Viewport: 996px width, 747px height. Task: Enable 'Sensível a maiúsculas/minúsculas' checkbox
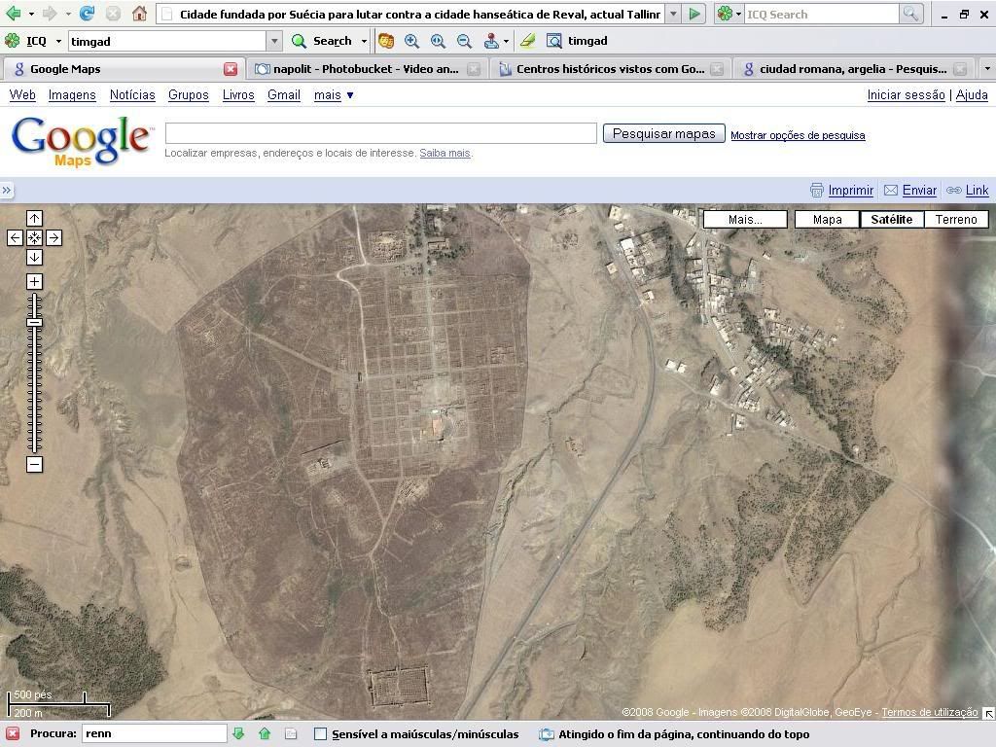(320, 734)
